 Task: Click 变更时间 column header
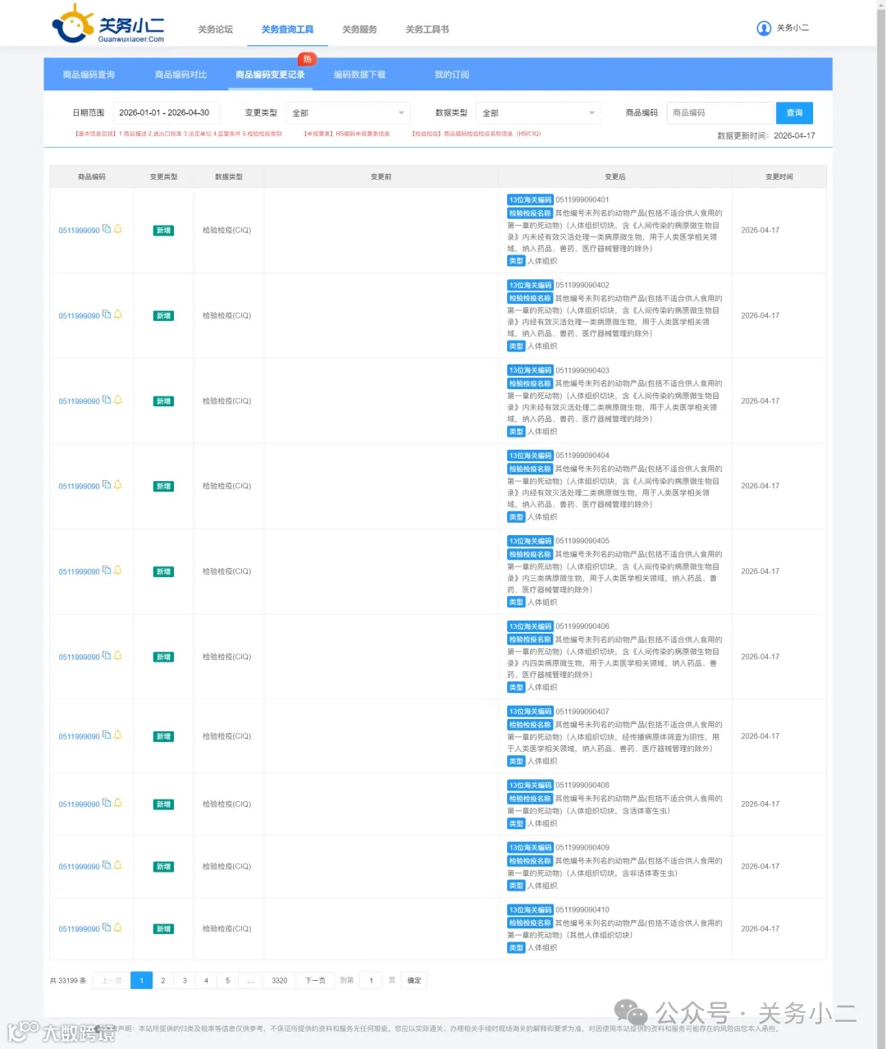779,176
